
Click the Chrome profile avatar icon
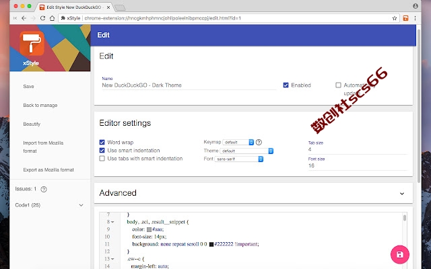tap(416, 6)
